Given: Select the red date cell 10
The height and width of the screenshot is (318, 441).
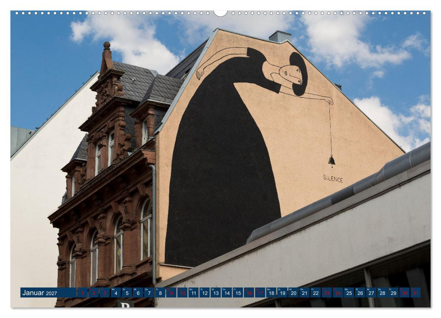Looking at the screenshot, I should [x=183, y=293].
